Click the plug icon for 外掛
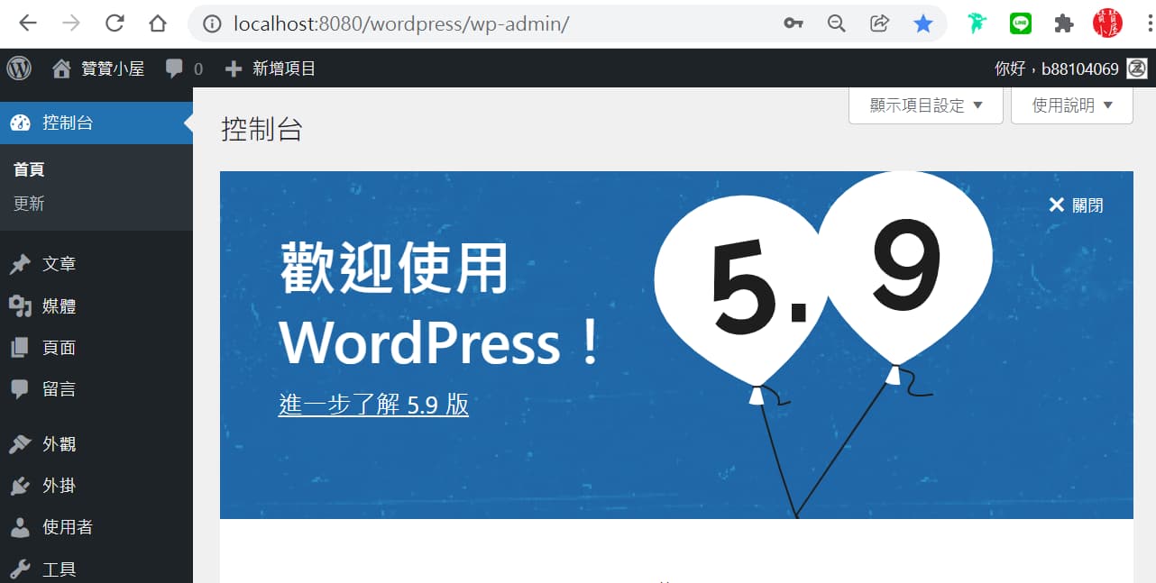Screen dimensions: 1156x583 [x=21, y=486]
